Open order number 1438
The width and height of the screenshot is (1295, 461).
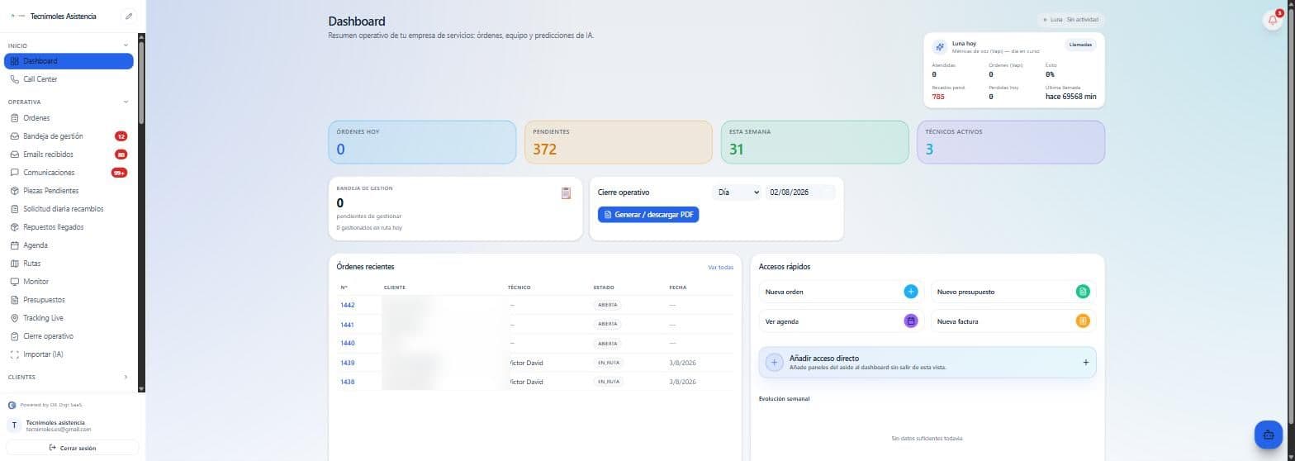coord(348,382)
